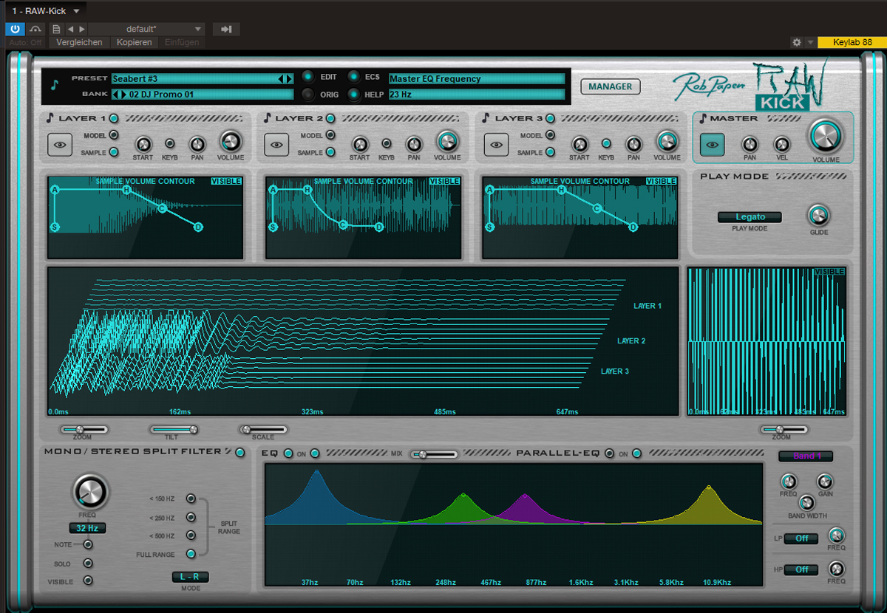Click the EQ band Gain knob
The height and width of the screenshot is (613, 887).
point(825,482)
